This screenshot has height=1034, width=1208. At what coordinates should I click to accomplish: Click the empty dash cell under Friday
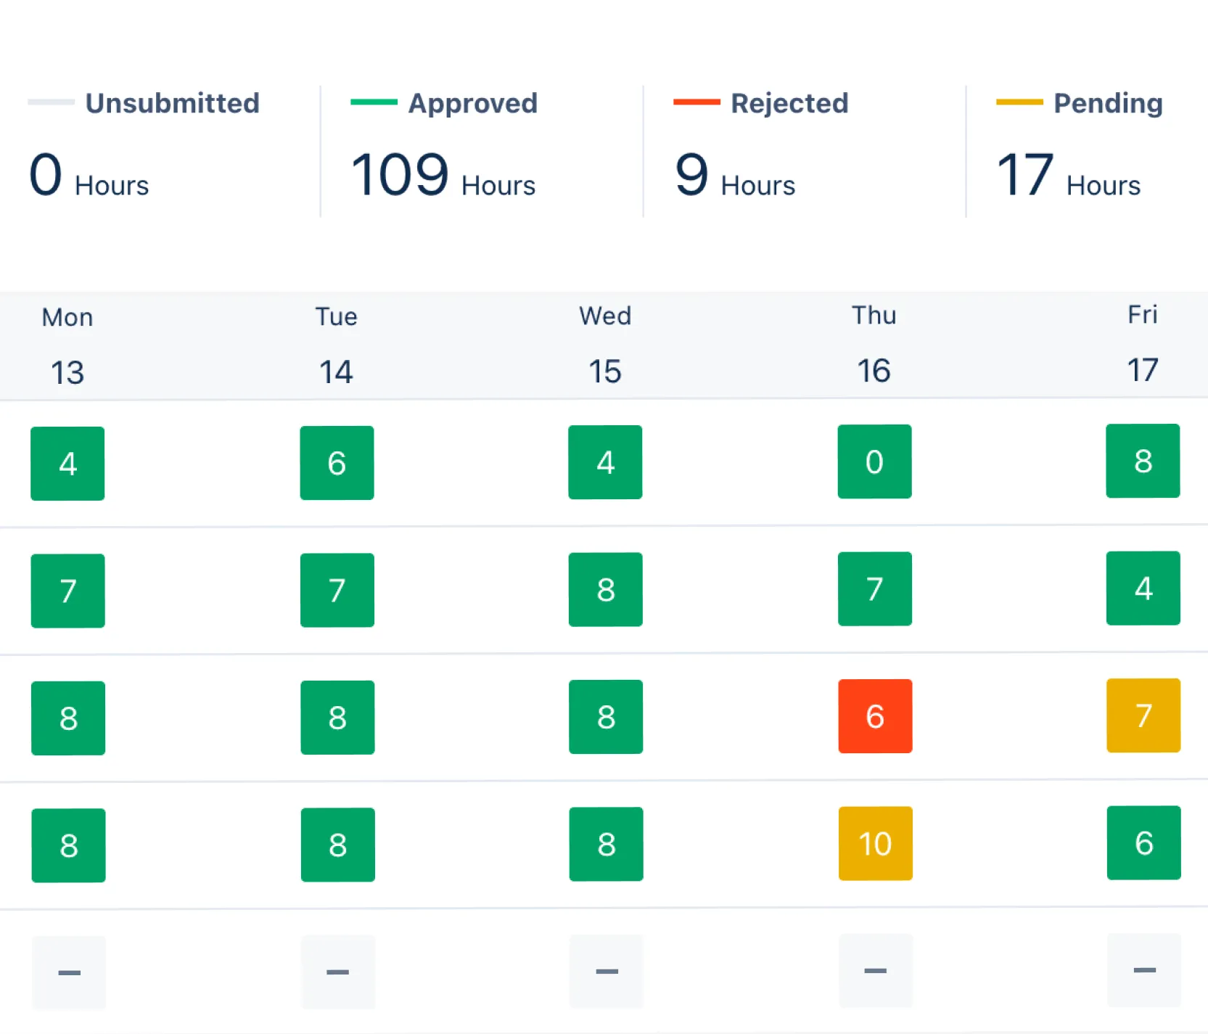[1144, 969]
